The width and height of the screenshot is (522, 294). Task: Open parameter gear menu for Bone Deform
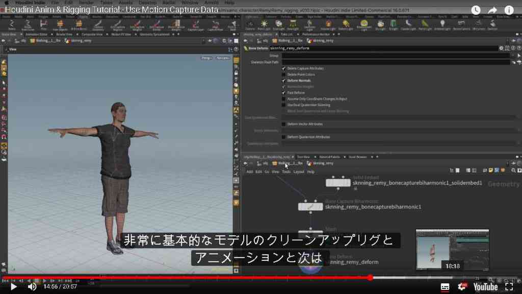click(501, 48)
